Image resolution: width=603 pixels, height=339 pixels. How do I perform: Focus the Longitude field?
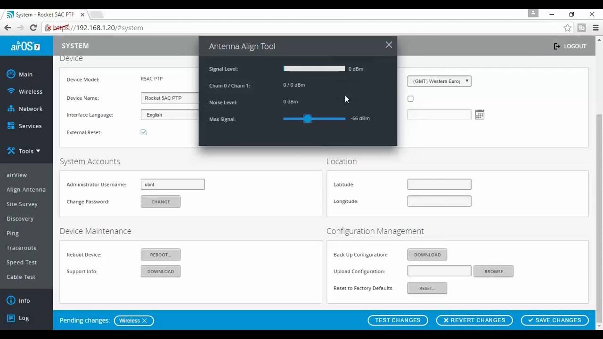point(439,201)
